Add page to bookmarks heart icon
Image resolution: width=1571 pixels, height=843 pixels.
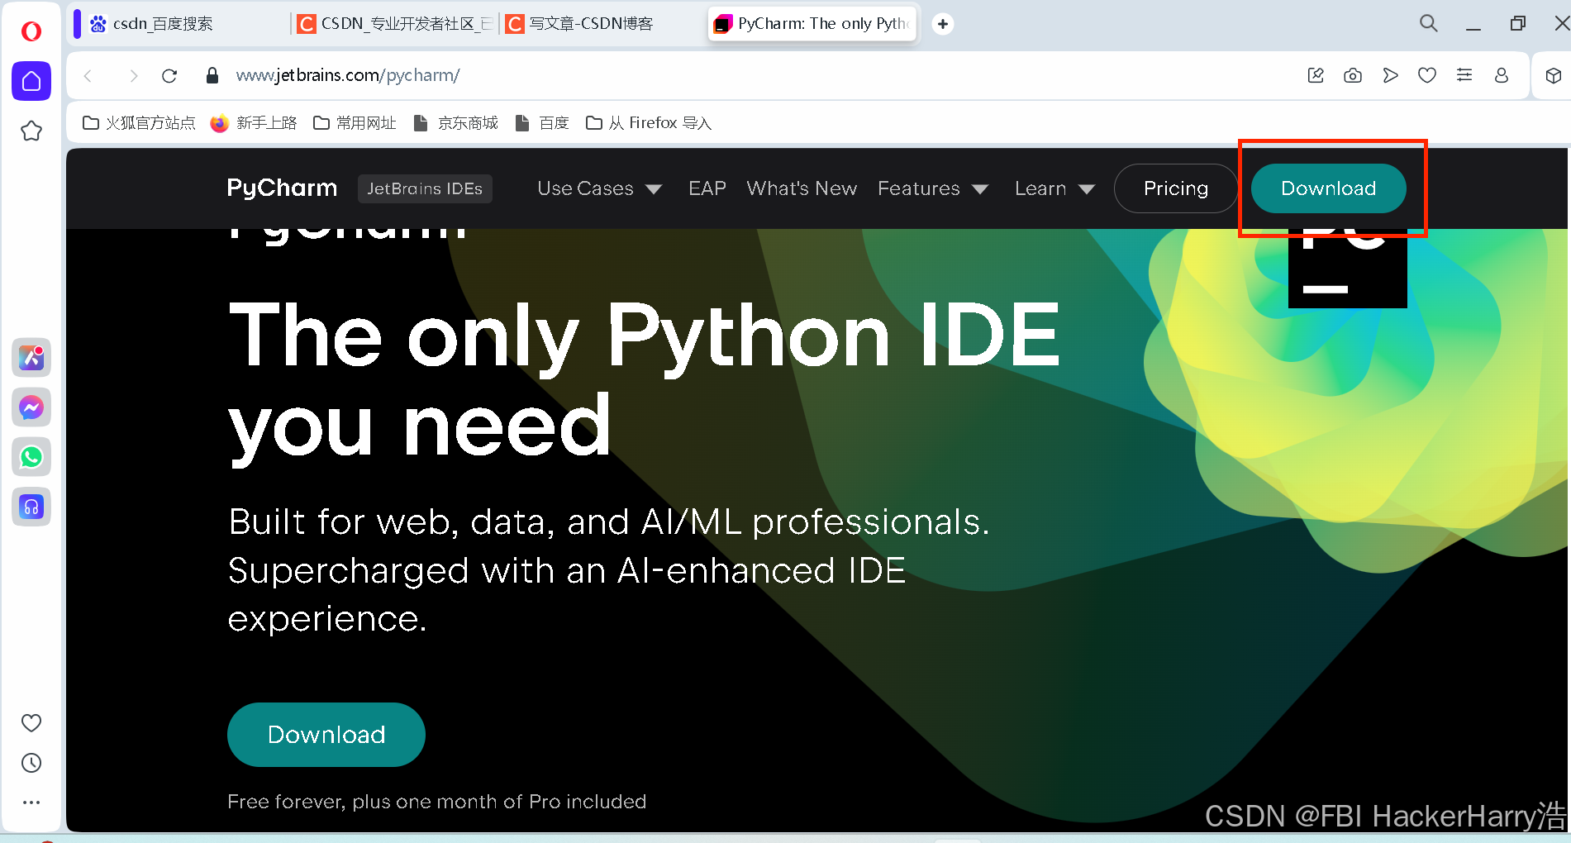(1427, 75)
